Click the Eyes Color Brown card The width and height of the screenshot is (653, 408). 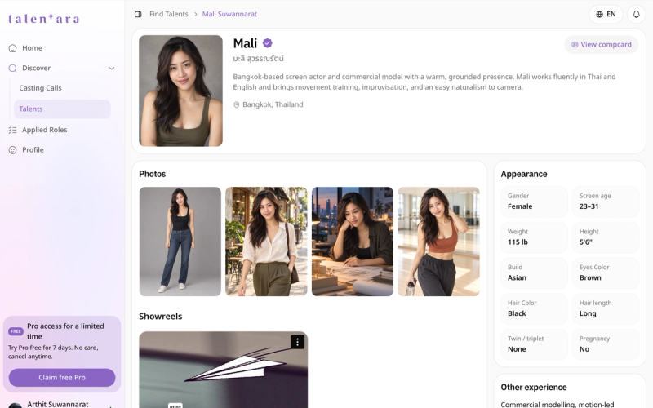point(606,273)
